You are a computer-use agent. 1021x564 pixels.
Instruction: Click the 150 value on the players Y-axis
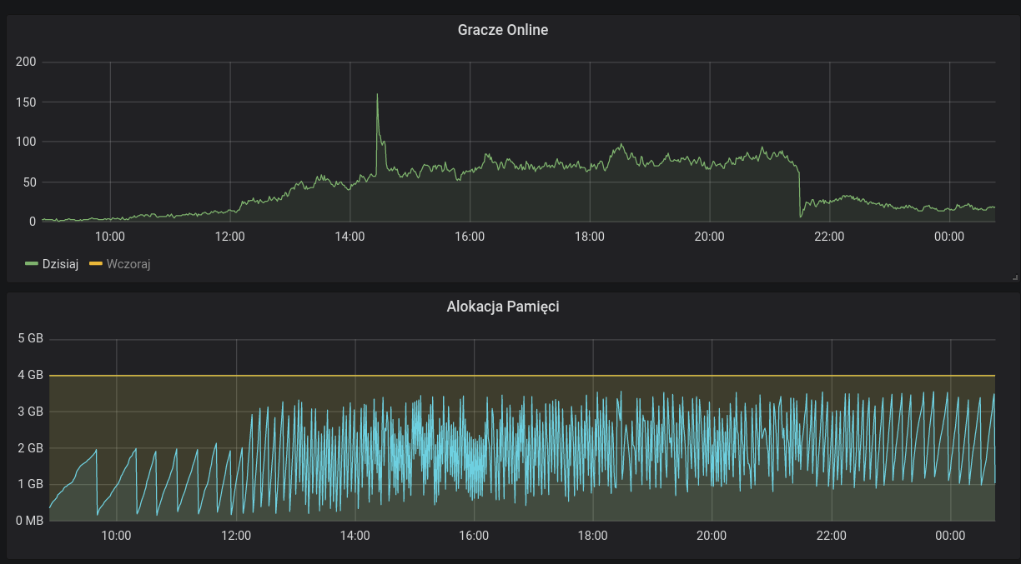pos(26,102)
